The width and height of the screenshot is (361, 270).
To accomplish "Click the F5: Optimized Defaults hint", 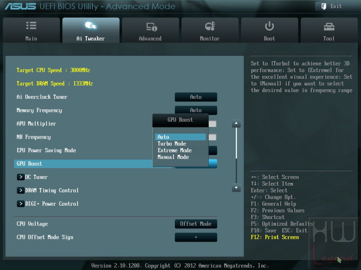I will click(282, 224).
